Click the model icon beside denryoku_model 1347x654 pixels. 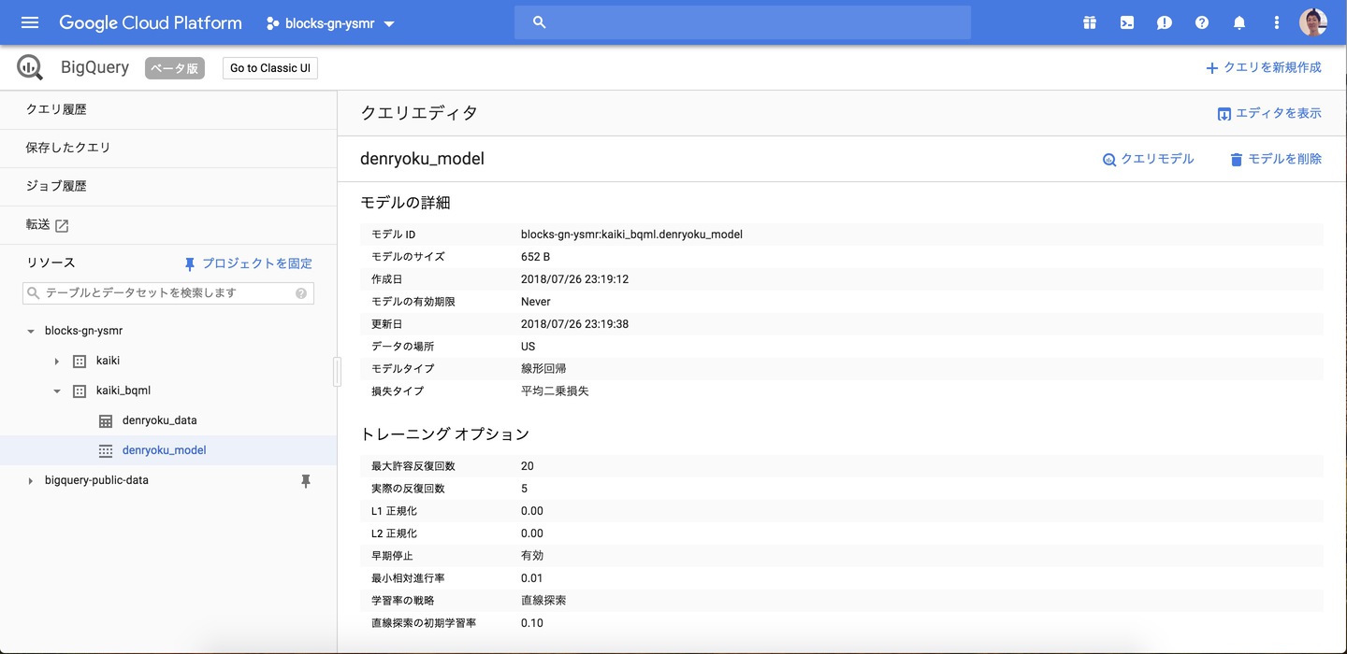coord(106,450)
